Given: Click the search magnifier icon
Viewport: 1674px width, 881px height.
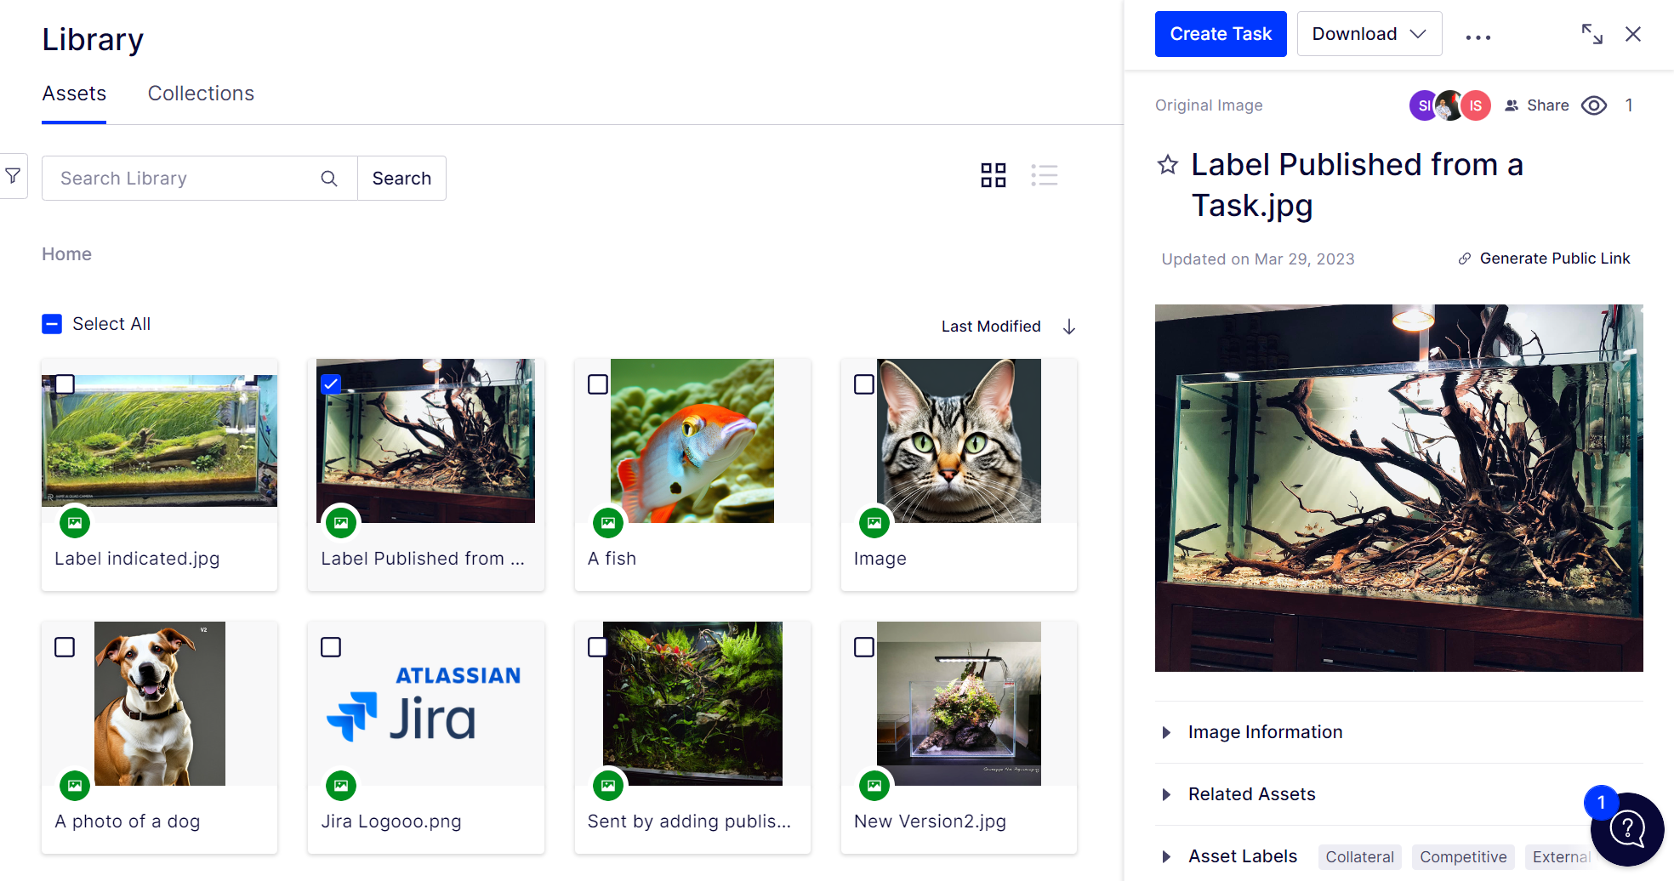Looking at the screenshot, I should [x=329, y=179].
